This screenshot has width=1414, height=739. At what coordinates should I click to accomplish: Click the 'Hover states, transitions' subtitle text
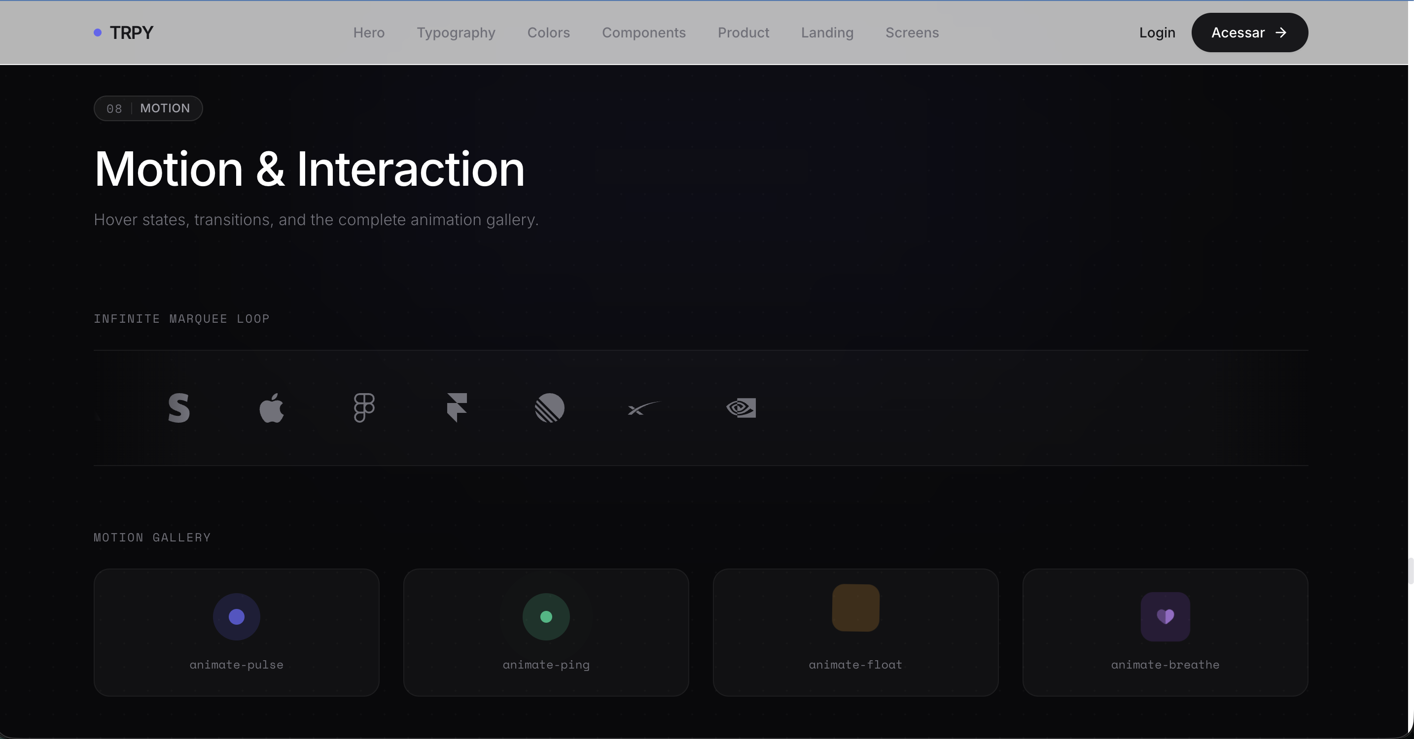[x=316, y=220]
